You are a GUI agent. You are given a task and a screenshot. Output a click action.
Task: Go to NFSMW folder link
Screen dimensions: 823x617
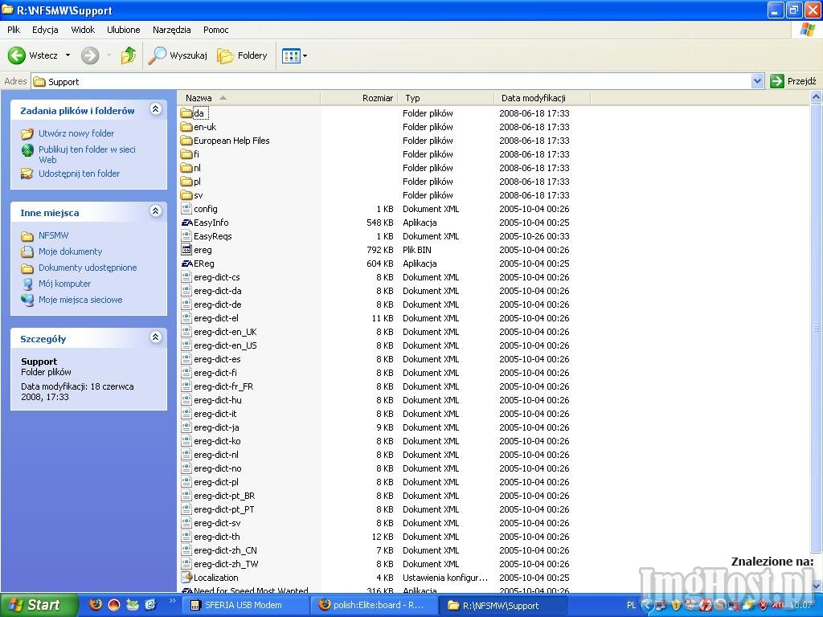[x=53, y=235]
